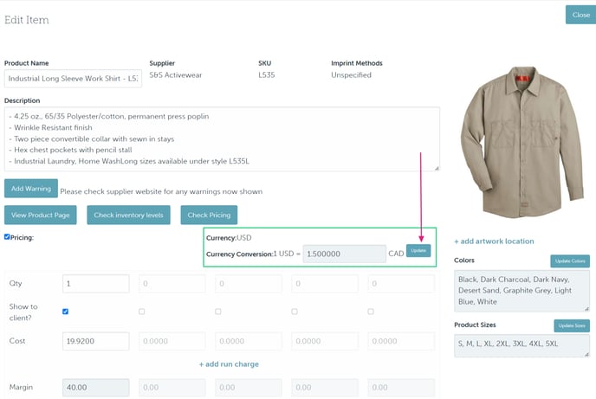Viewport: 596px width, 399px height.
Task: Click Check inventory levels button
Action: coord(128,215)
